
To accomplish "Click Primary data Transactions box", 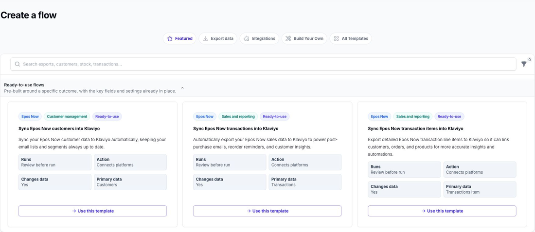I will (x=305, y=182).
